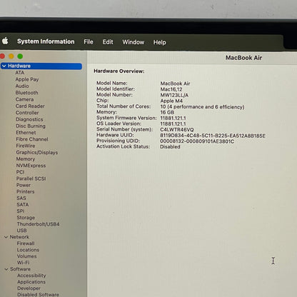297x297 pixels.
Task: Click the MacBook Air window title
Action: 243,58
